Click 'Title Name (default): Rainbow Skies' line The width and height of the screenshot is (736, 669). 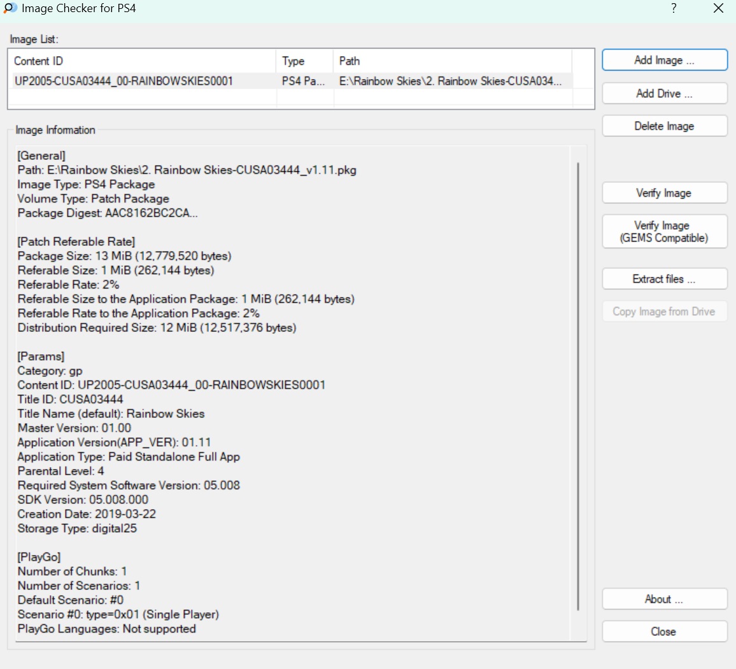[x=111, y=414]
